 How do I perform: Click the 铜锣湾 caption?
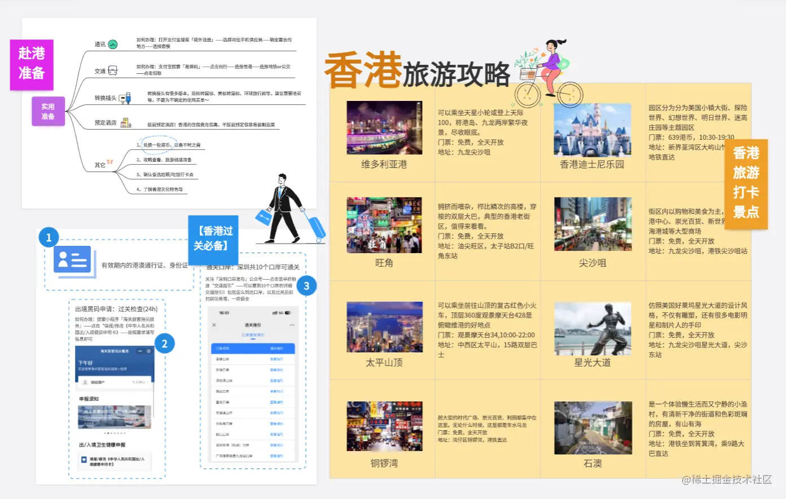[x=384, y=463]
